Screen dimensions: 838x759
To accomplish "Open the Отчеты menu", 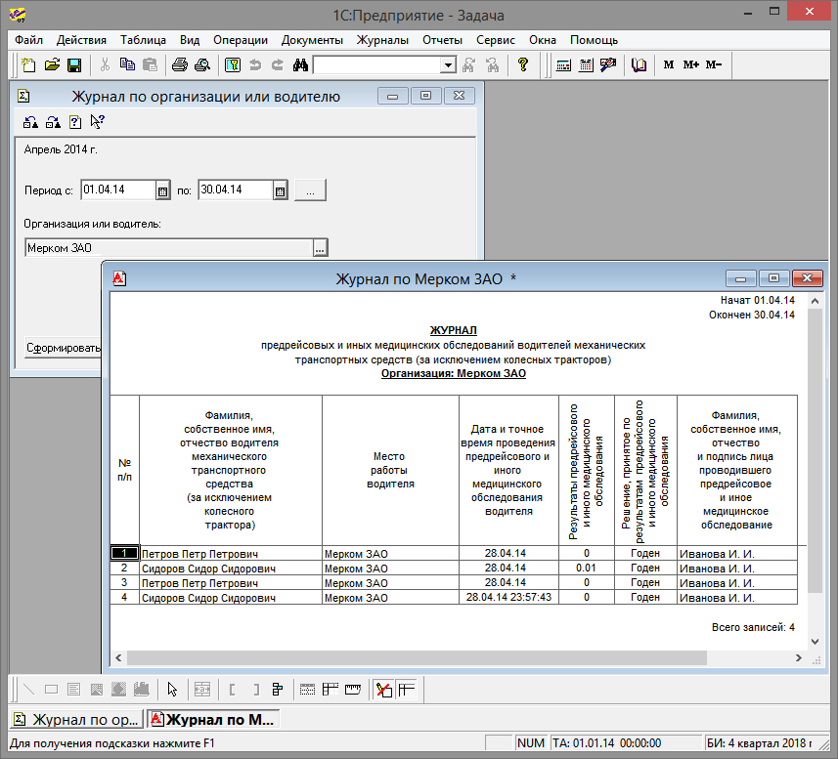I will tap(442, 40).
